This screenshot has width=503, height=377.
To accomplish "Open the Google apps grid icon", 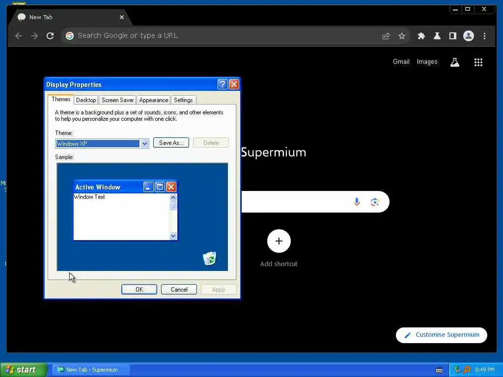I will 478,62.
